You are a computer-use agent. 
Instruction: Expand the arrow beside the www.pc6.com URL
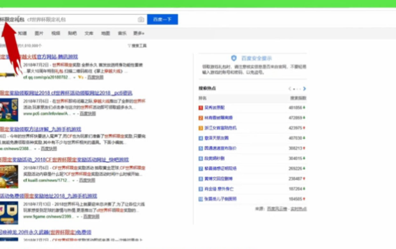tap(74, 114)
